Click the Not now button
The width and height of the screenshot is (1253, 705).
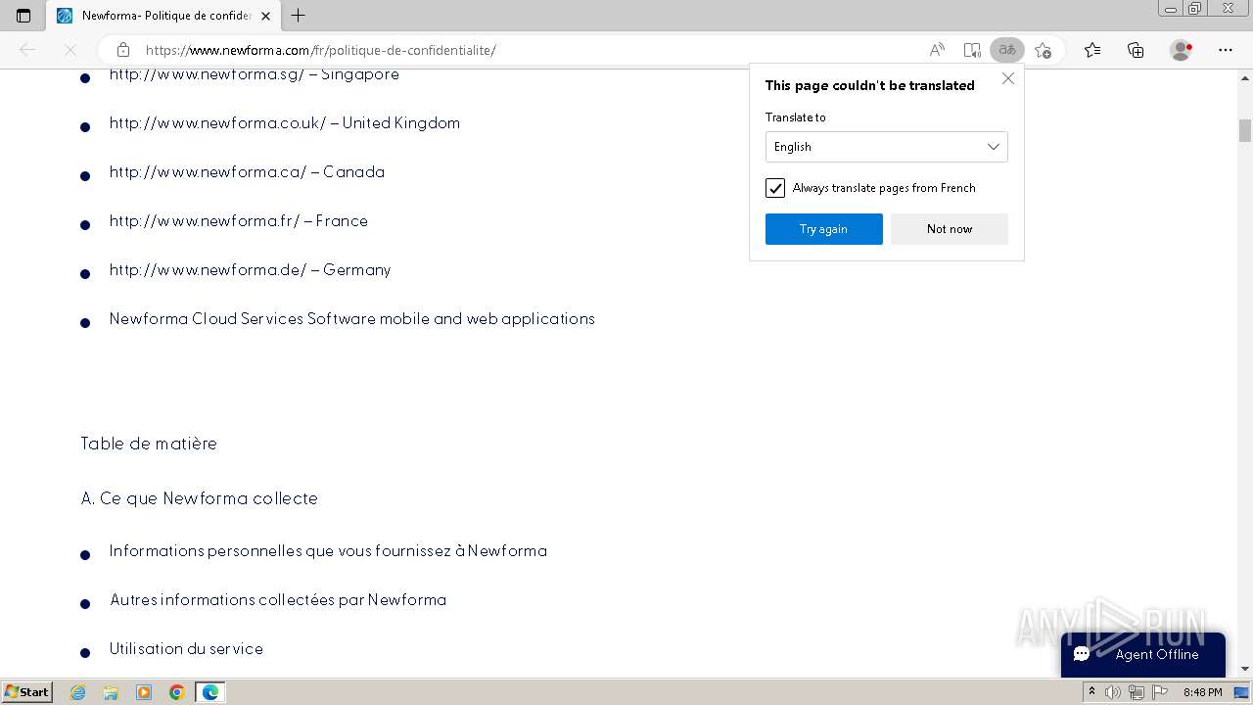950,229
